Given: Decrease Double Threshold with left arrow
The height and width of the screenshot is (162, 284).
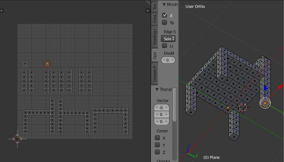Looking at the screenshot, I should [x=164, y=60].
